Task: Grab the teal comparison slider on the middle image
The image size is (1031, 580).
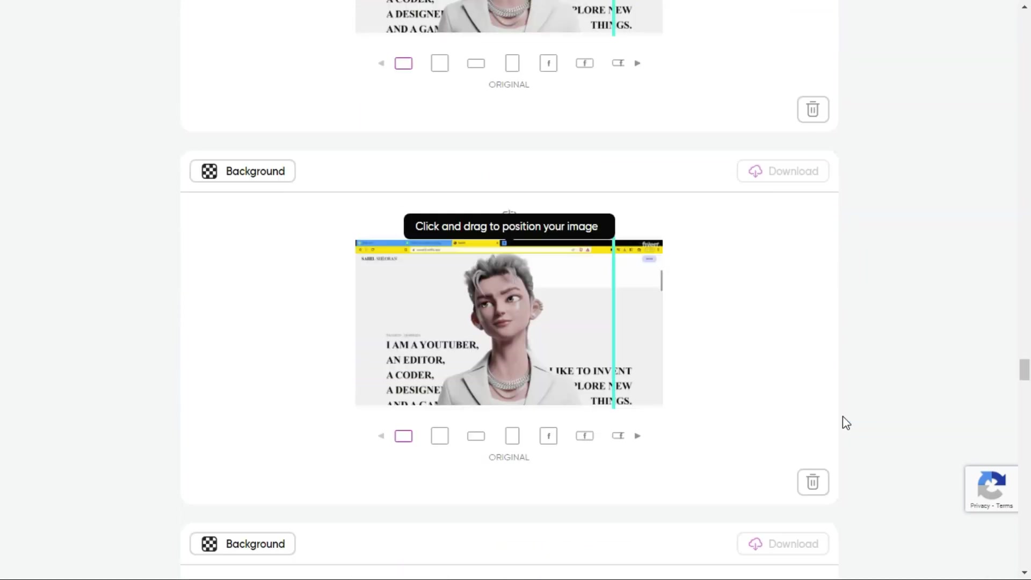Action: tap(613, 324)
